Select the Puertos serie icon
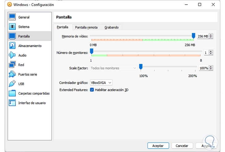This screenshot has height=152, width=225. (12, 74)
